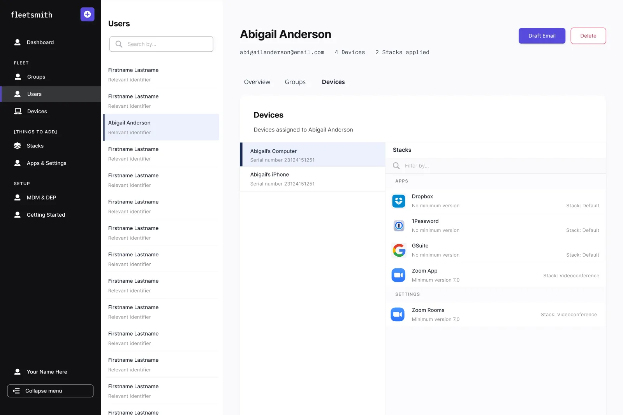The image size is (623, 415).
Task: Click the Users sidebar icon
Action: point(18,94)
